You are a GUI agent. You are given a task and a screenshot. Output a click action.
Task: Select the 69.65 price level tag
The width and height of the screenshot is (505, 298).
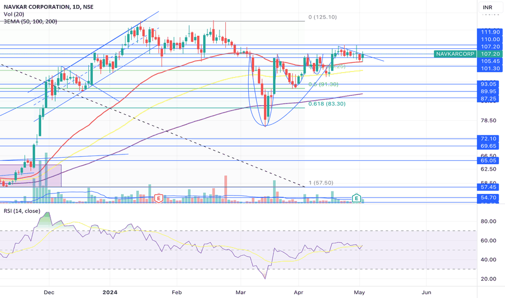click(x=488, y=146)
